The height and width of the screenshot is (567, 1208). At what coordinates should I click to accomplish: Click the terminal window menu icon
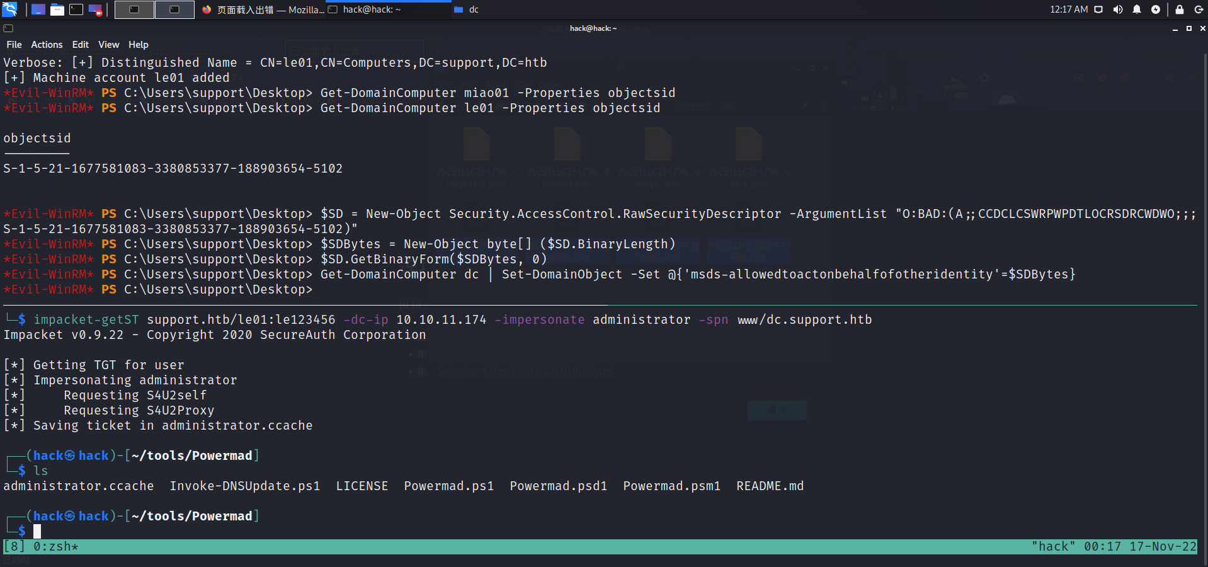[8, 28]
